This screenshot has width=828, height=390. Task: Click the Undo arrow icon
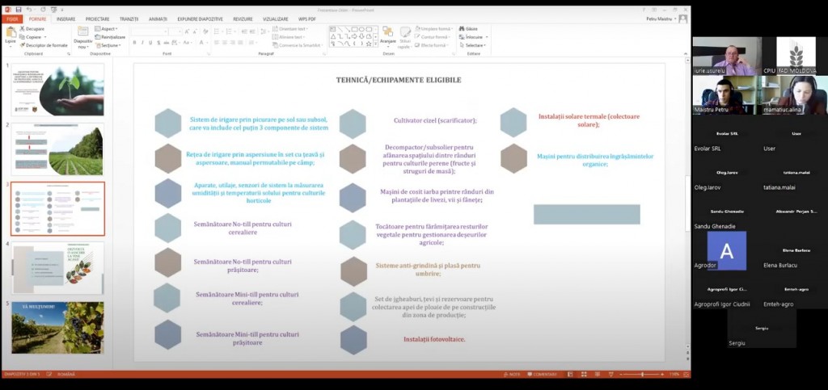28,9
